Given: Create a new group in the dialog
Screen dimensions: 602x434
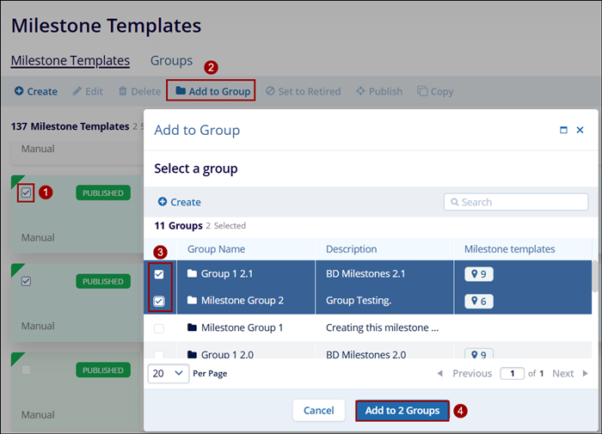Looking at the screenshot, I should pyautogui.click(x=179, y=202).
